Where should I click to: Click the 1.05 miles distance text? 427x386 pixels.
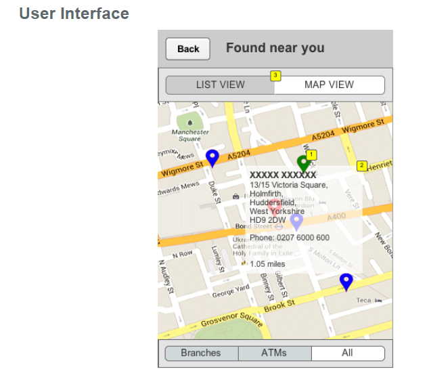(x=267, y=264)
